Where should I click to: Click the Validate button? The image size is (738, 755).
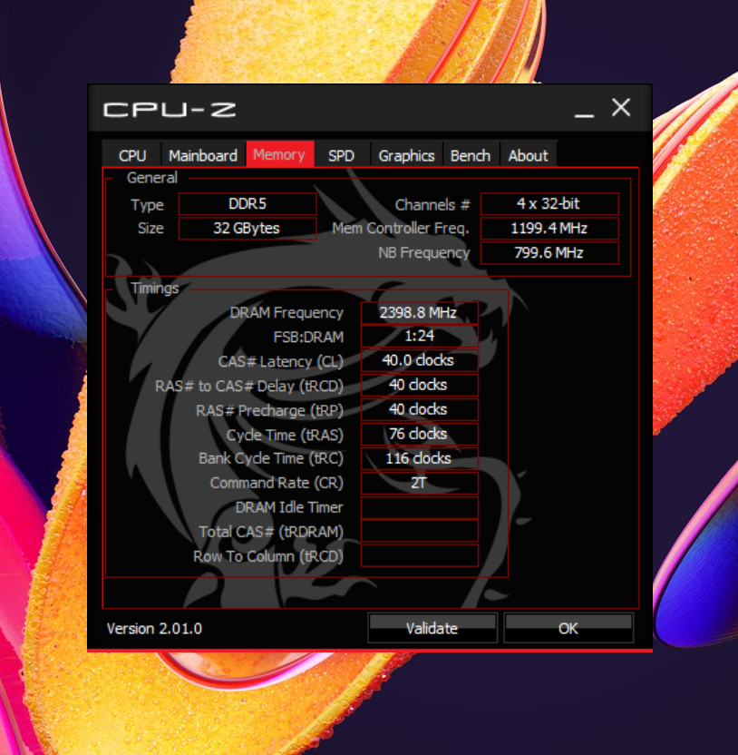[432, 628]
